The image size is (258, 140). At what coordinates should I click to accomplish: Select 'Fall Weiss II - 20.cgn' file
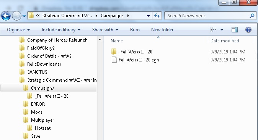coord(139,60)
